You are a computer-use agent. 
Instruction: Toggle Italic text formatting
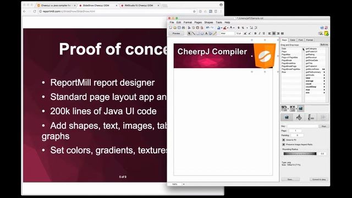pyautogui.click(x=260, y=34)
